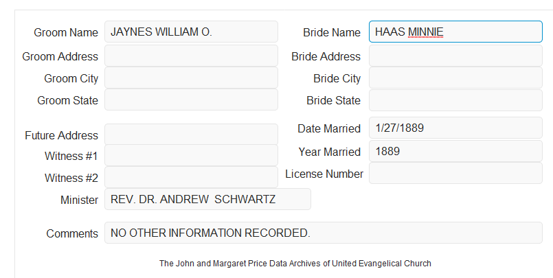This screenshot has width=553, height=278.
Task: Select the Groom City text box
Action: [191, 78]
